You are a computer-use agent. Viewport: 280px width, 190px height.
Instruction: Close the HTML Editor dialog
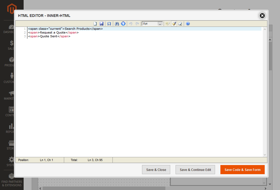(x=262, y=16)
